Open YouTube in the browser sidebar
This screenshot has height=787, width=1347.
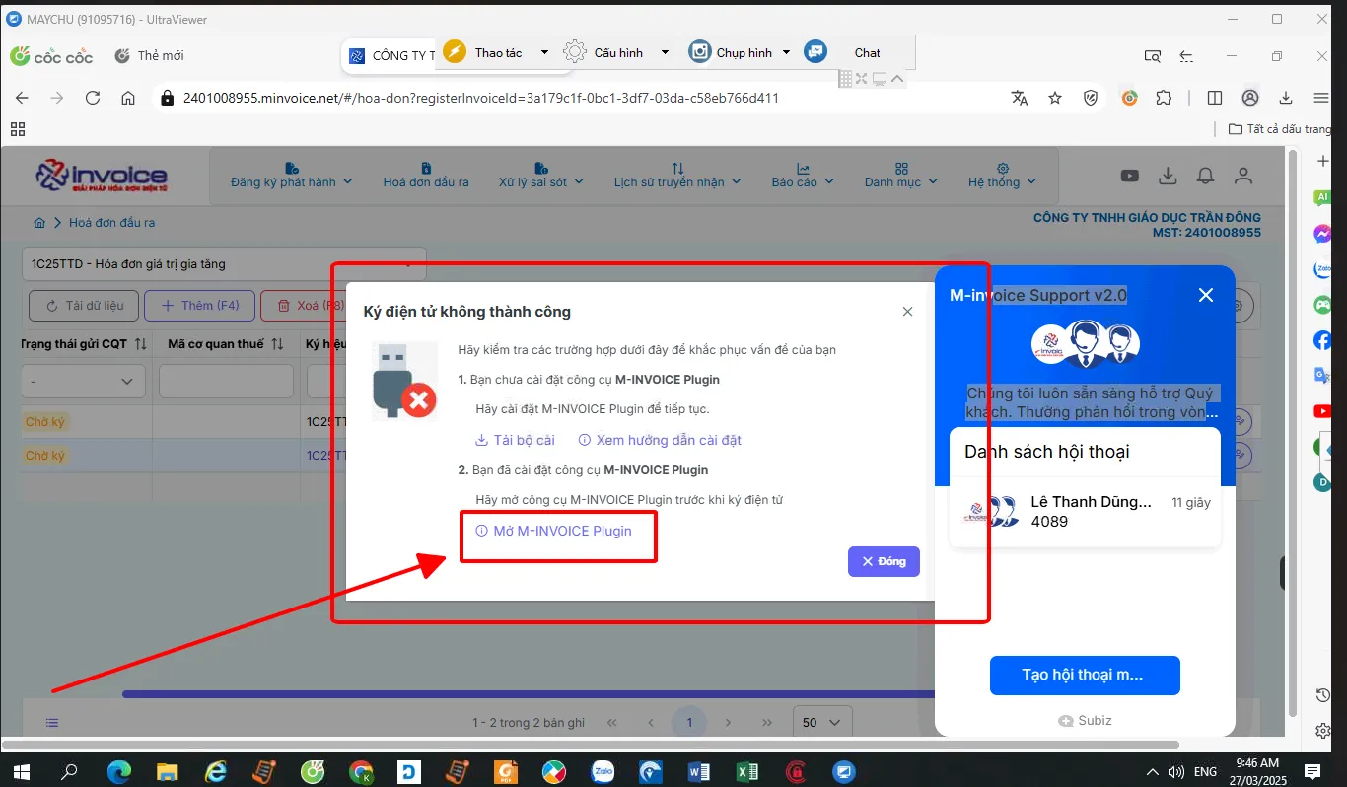1322,411
